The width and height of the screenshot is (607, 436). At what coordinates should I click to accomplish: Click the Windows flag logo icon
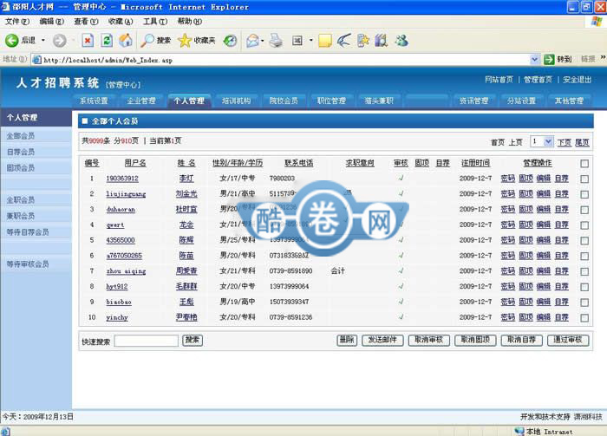click(x=597, y=22)
